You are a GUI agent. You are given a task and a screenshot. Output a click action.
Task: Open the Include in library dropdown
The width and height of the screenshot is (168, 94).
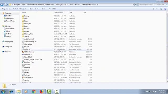(x=19, y=9)
